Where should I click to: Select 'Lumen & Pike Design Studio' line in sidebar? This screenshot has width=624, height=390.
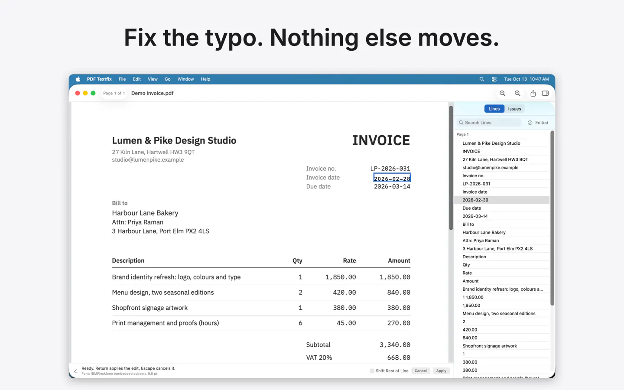[502, 143]
